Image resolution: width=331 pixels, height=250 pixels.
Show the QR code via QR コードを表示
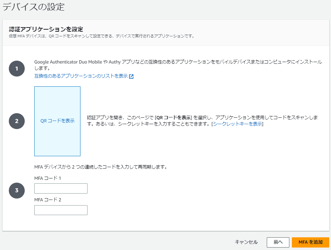[x=57, y=121]
